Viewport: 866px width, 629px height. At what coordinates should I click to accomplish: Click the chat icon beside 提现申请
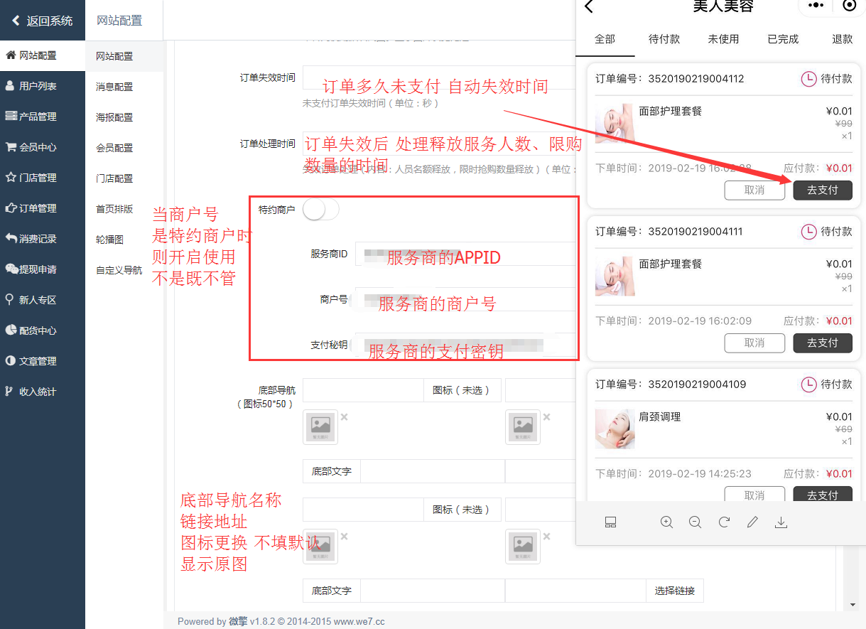[11, 269]
